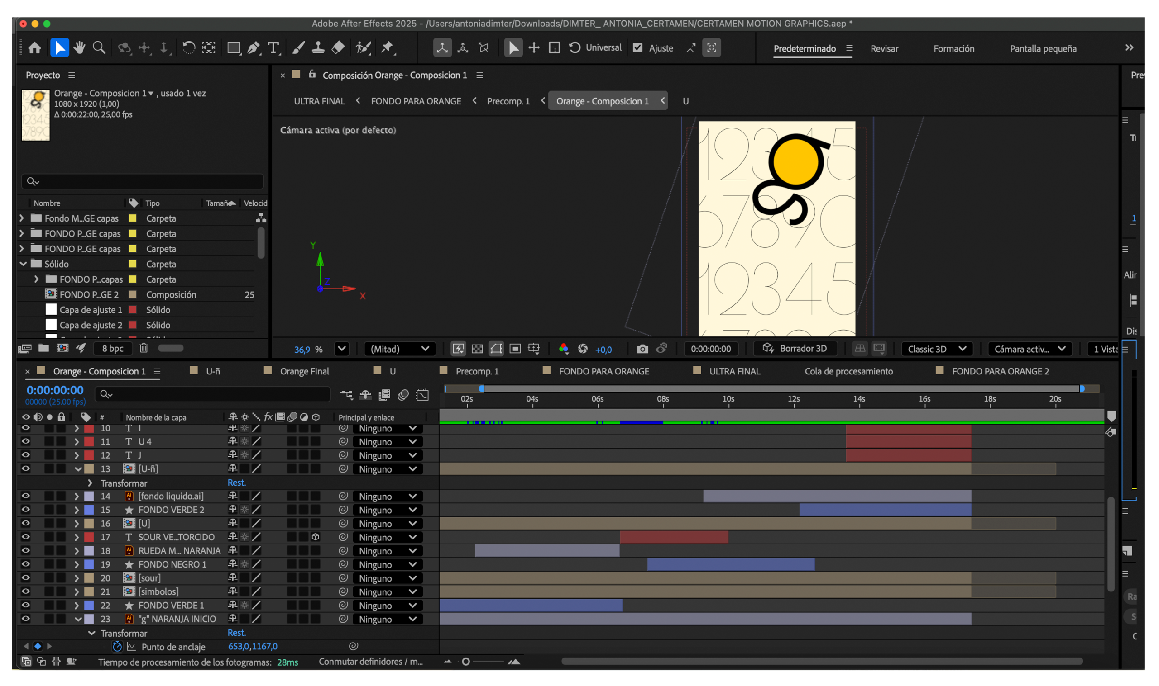Select the Puppet Pin tool
This screenshot has height=686, width=1159.
388,47
